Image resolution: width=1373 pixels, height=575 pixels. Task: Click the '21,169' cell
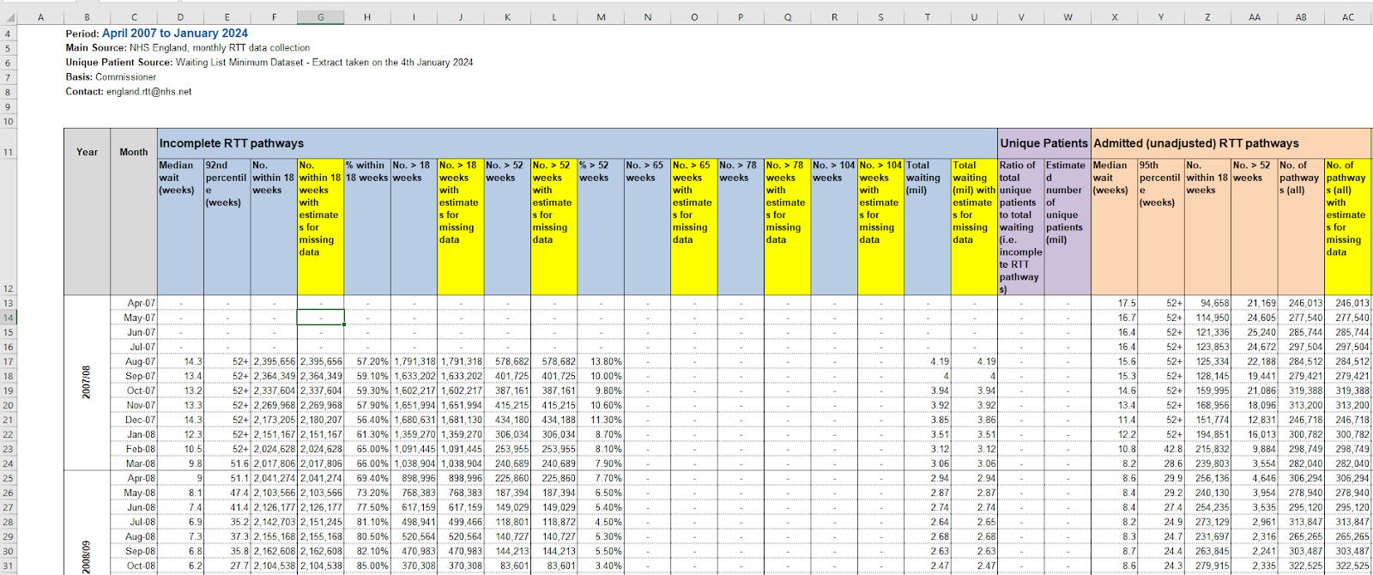coord(1253,303)
